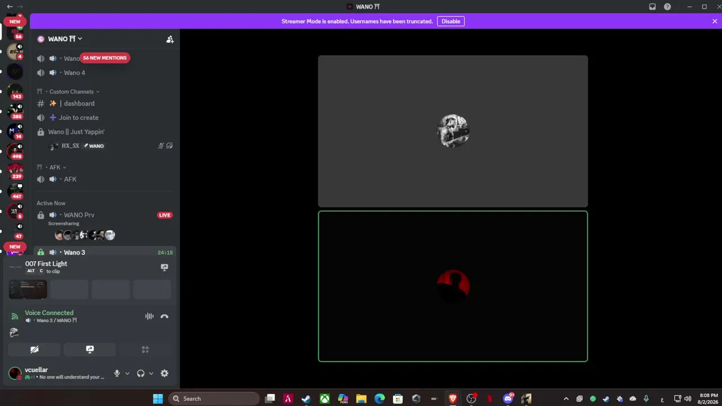Click the screen share icon beside 007 First Light
Viewport: 722px width, 406px height.
click(x=164, y=267)
